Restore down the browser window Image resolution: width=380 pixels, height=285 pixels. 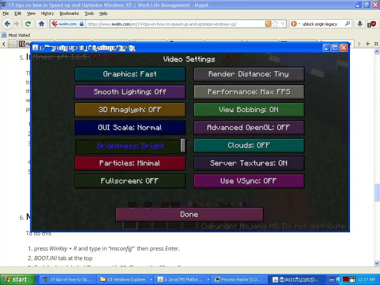(x=367, y=4)
